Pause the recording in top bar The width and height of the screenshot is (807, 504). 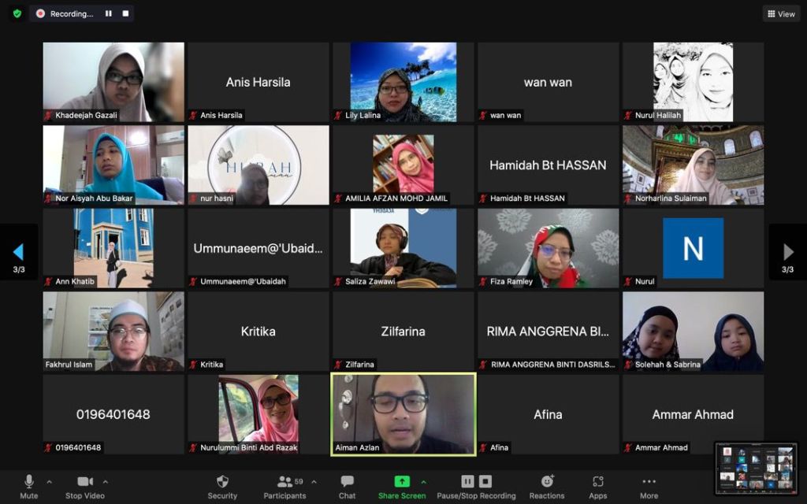[x=109, y=13]
